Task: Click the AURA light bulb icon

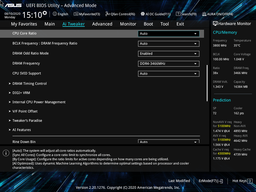Action: tap(204, 14)
